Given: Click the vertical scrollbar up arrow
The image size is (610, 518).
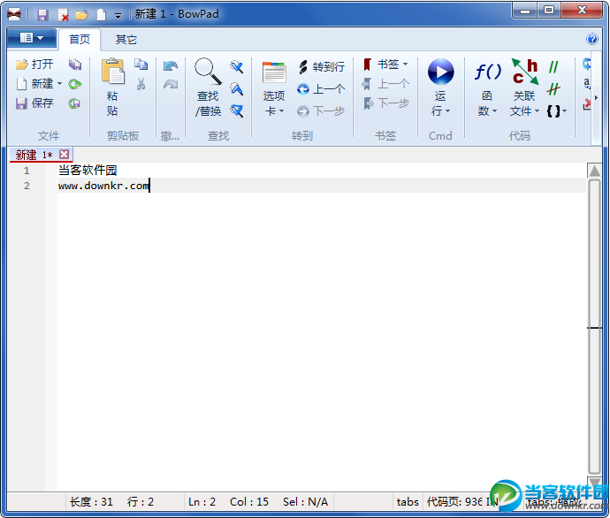Looking at the screenshot, I should (594, 171).
